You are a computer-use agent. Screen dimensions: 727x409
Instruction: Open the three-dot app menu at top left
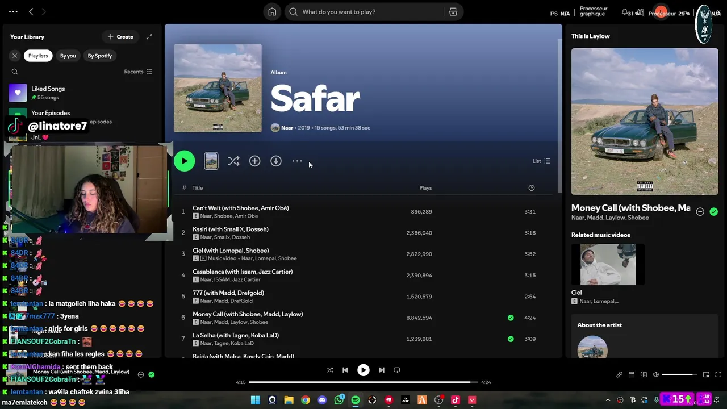(x=13, y=12)
